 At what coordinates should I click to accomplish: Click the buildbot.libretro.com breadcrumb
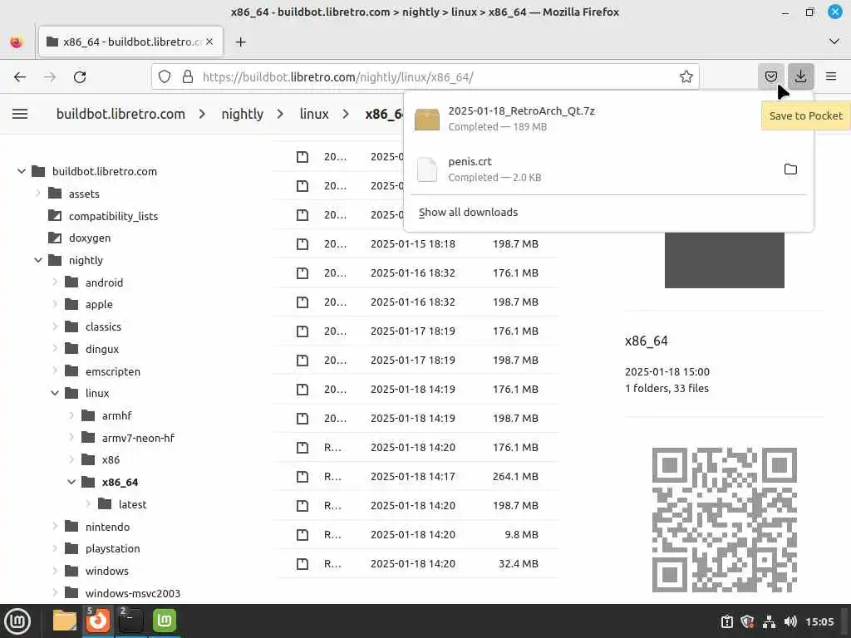tap(121, 114)
